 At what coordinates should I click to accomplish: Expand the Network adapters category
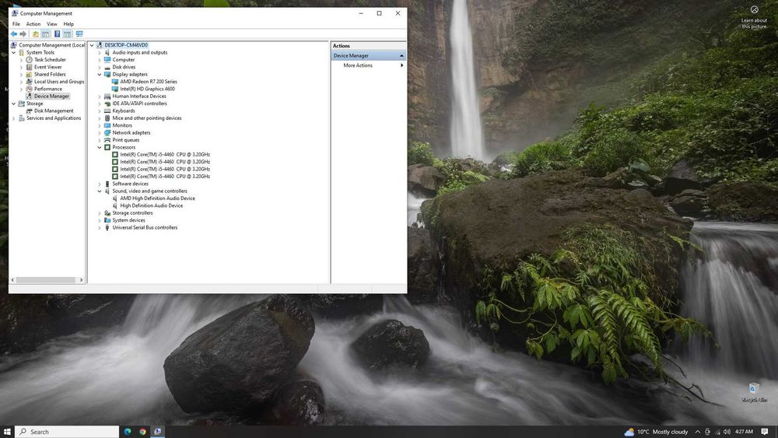coord(100,133)
